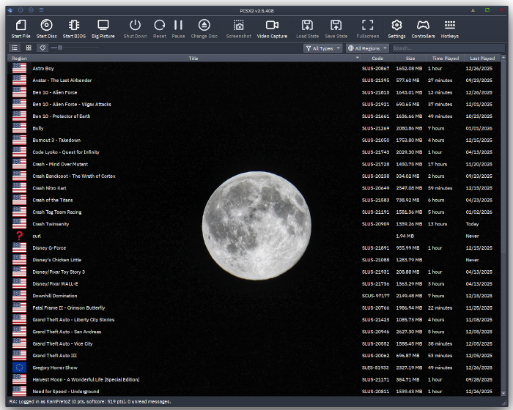Adjust the cover size slider
Screen dimensions: 513x410
60,48
